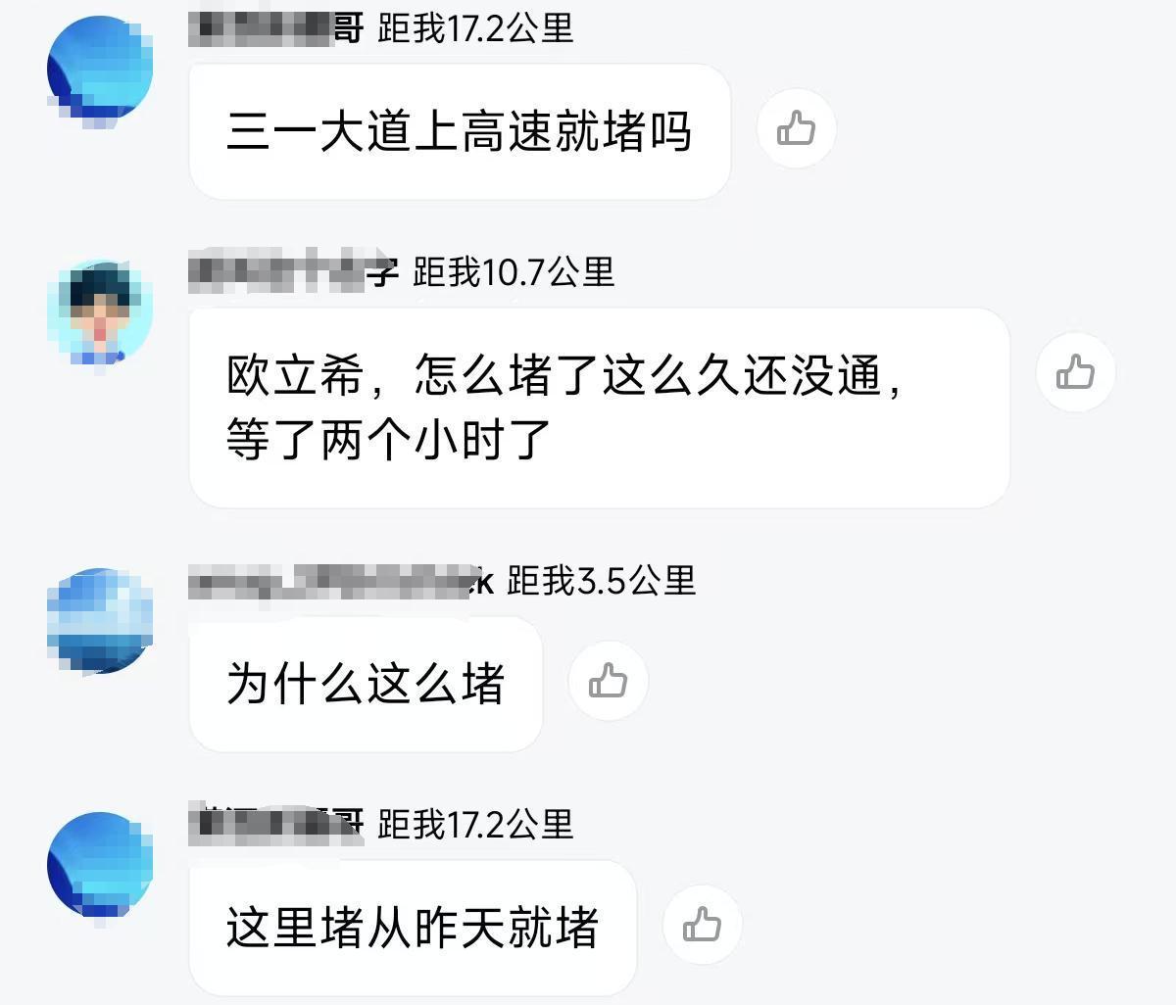The image size is (1176, 1005).
Task: Open blurred username above first message
Action: coord(276,27)
